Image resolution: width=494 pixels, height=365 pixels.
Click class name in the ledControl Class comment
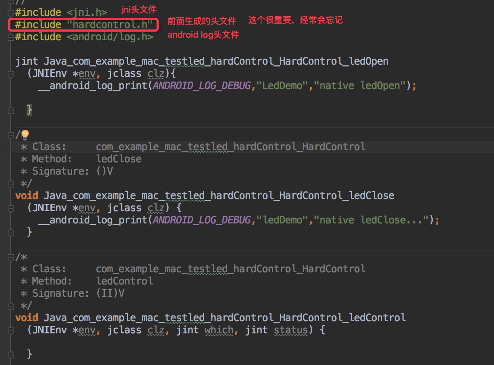click(x=230, y=269)
